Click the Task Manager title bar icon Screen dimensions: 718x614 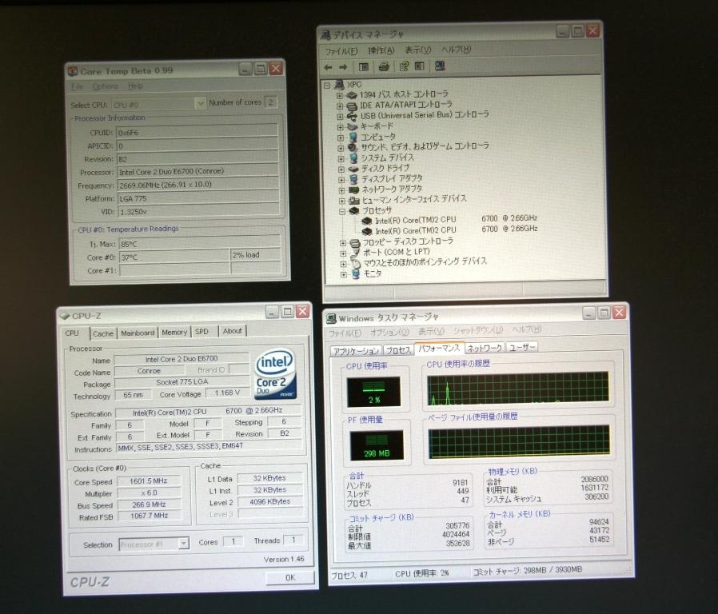(x=331, y=318)
